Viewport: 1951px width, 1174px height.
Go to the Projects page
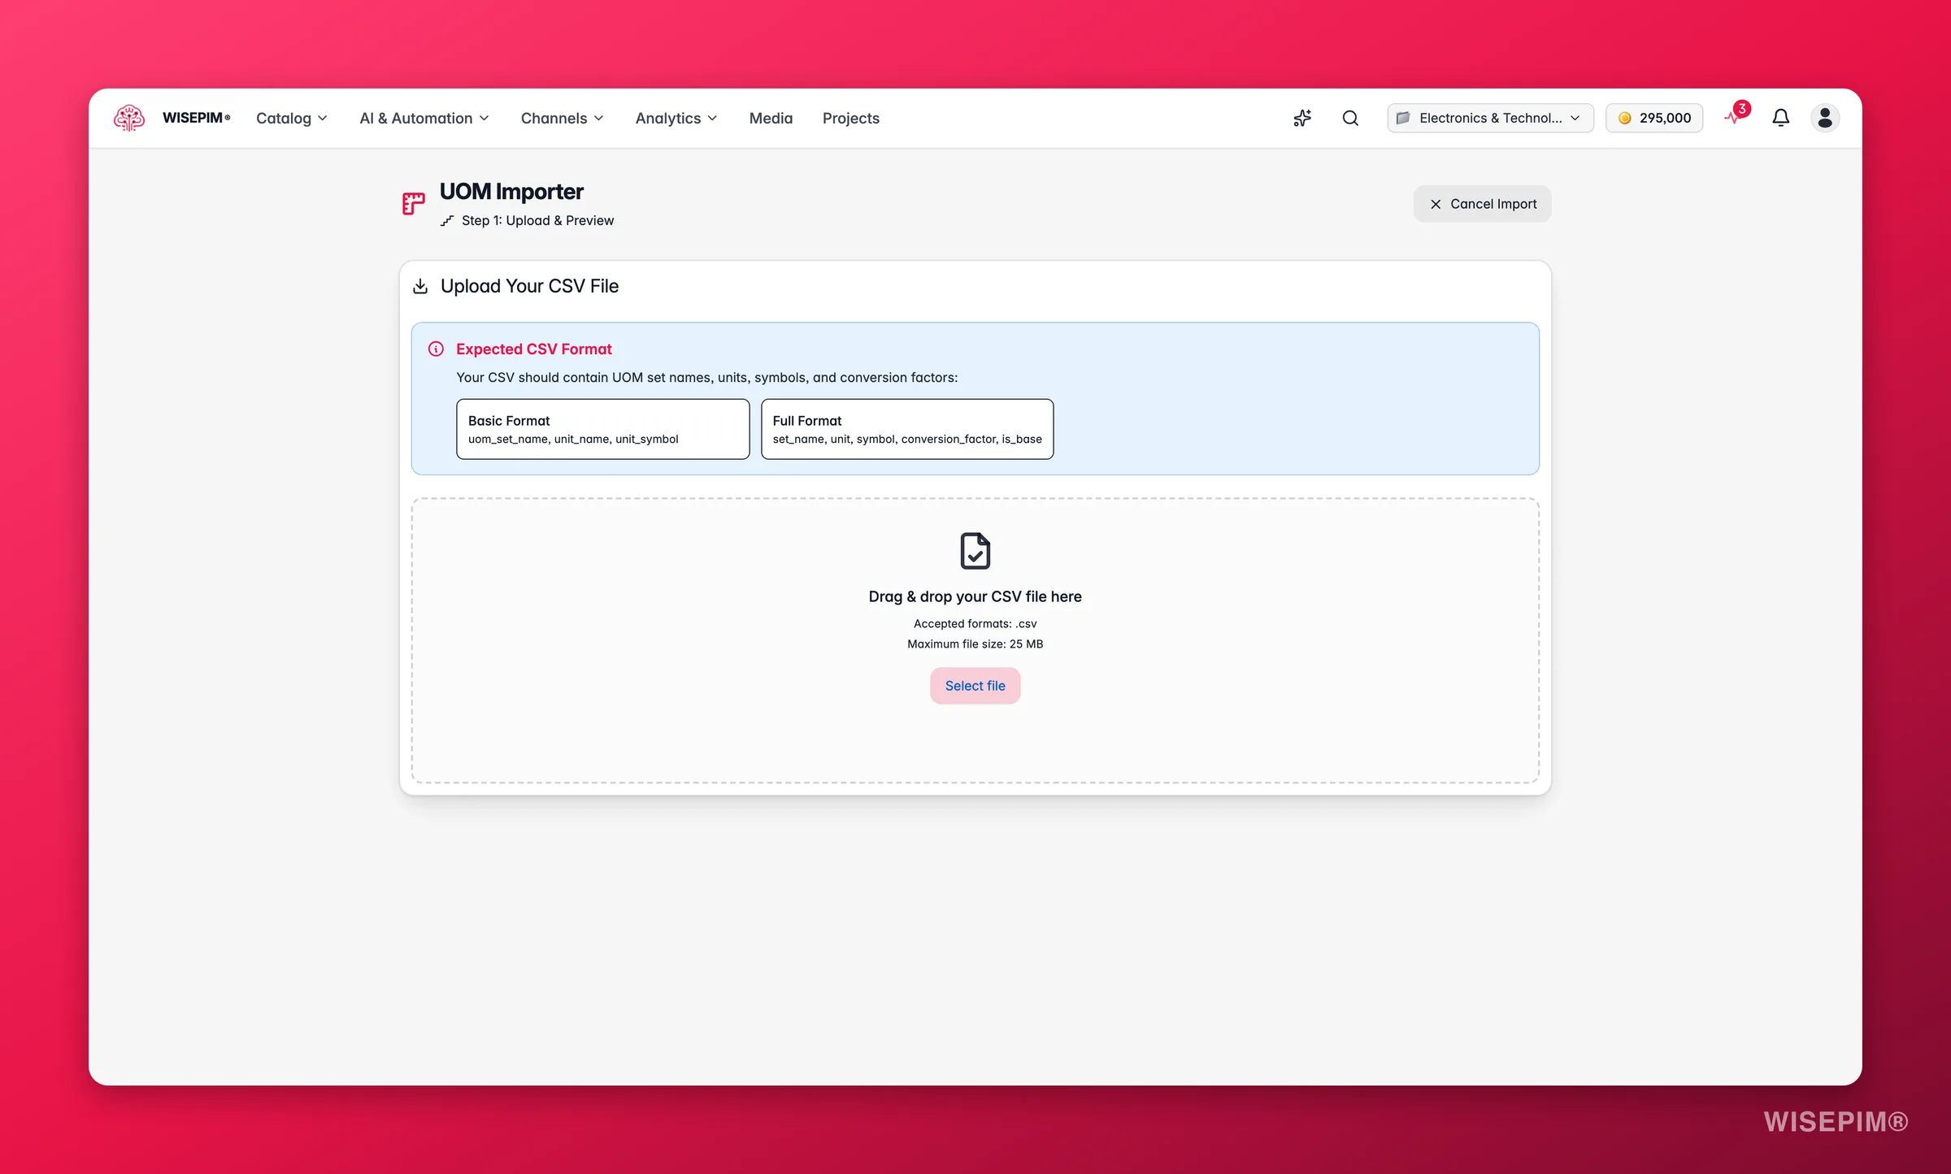click(x=850, y=118)
